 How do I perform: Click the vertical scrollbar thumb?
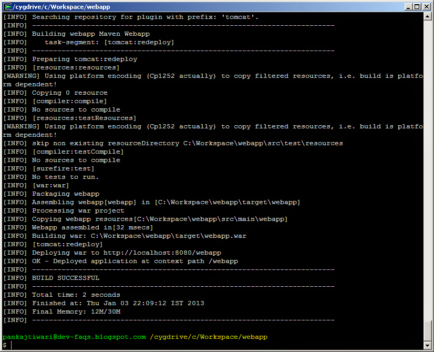[x=428, y=330]
